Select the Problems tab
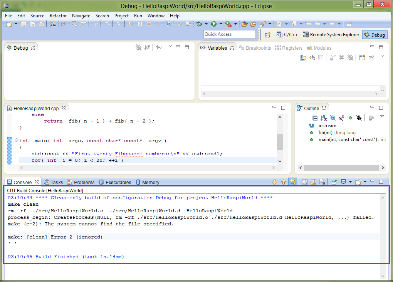 tap(81, 182)
